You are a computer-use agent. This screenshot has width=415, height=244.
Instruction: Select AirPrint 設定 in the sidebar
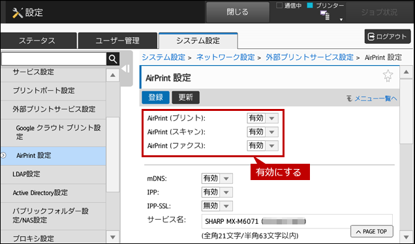53,156
